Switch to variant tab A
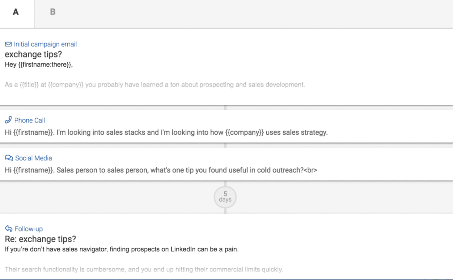 coord(16,12)
